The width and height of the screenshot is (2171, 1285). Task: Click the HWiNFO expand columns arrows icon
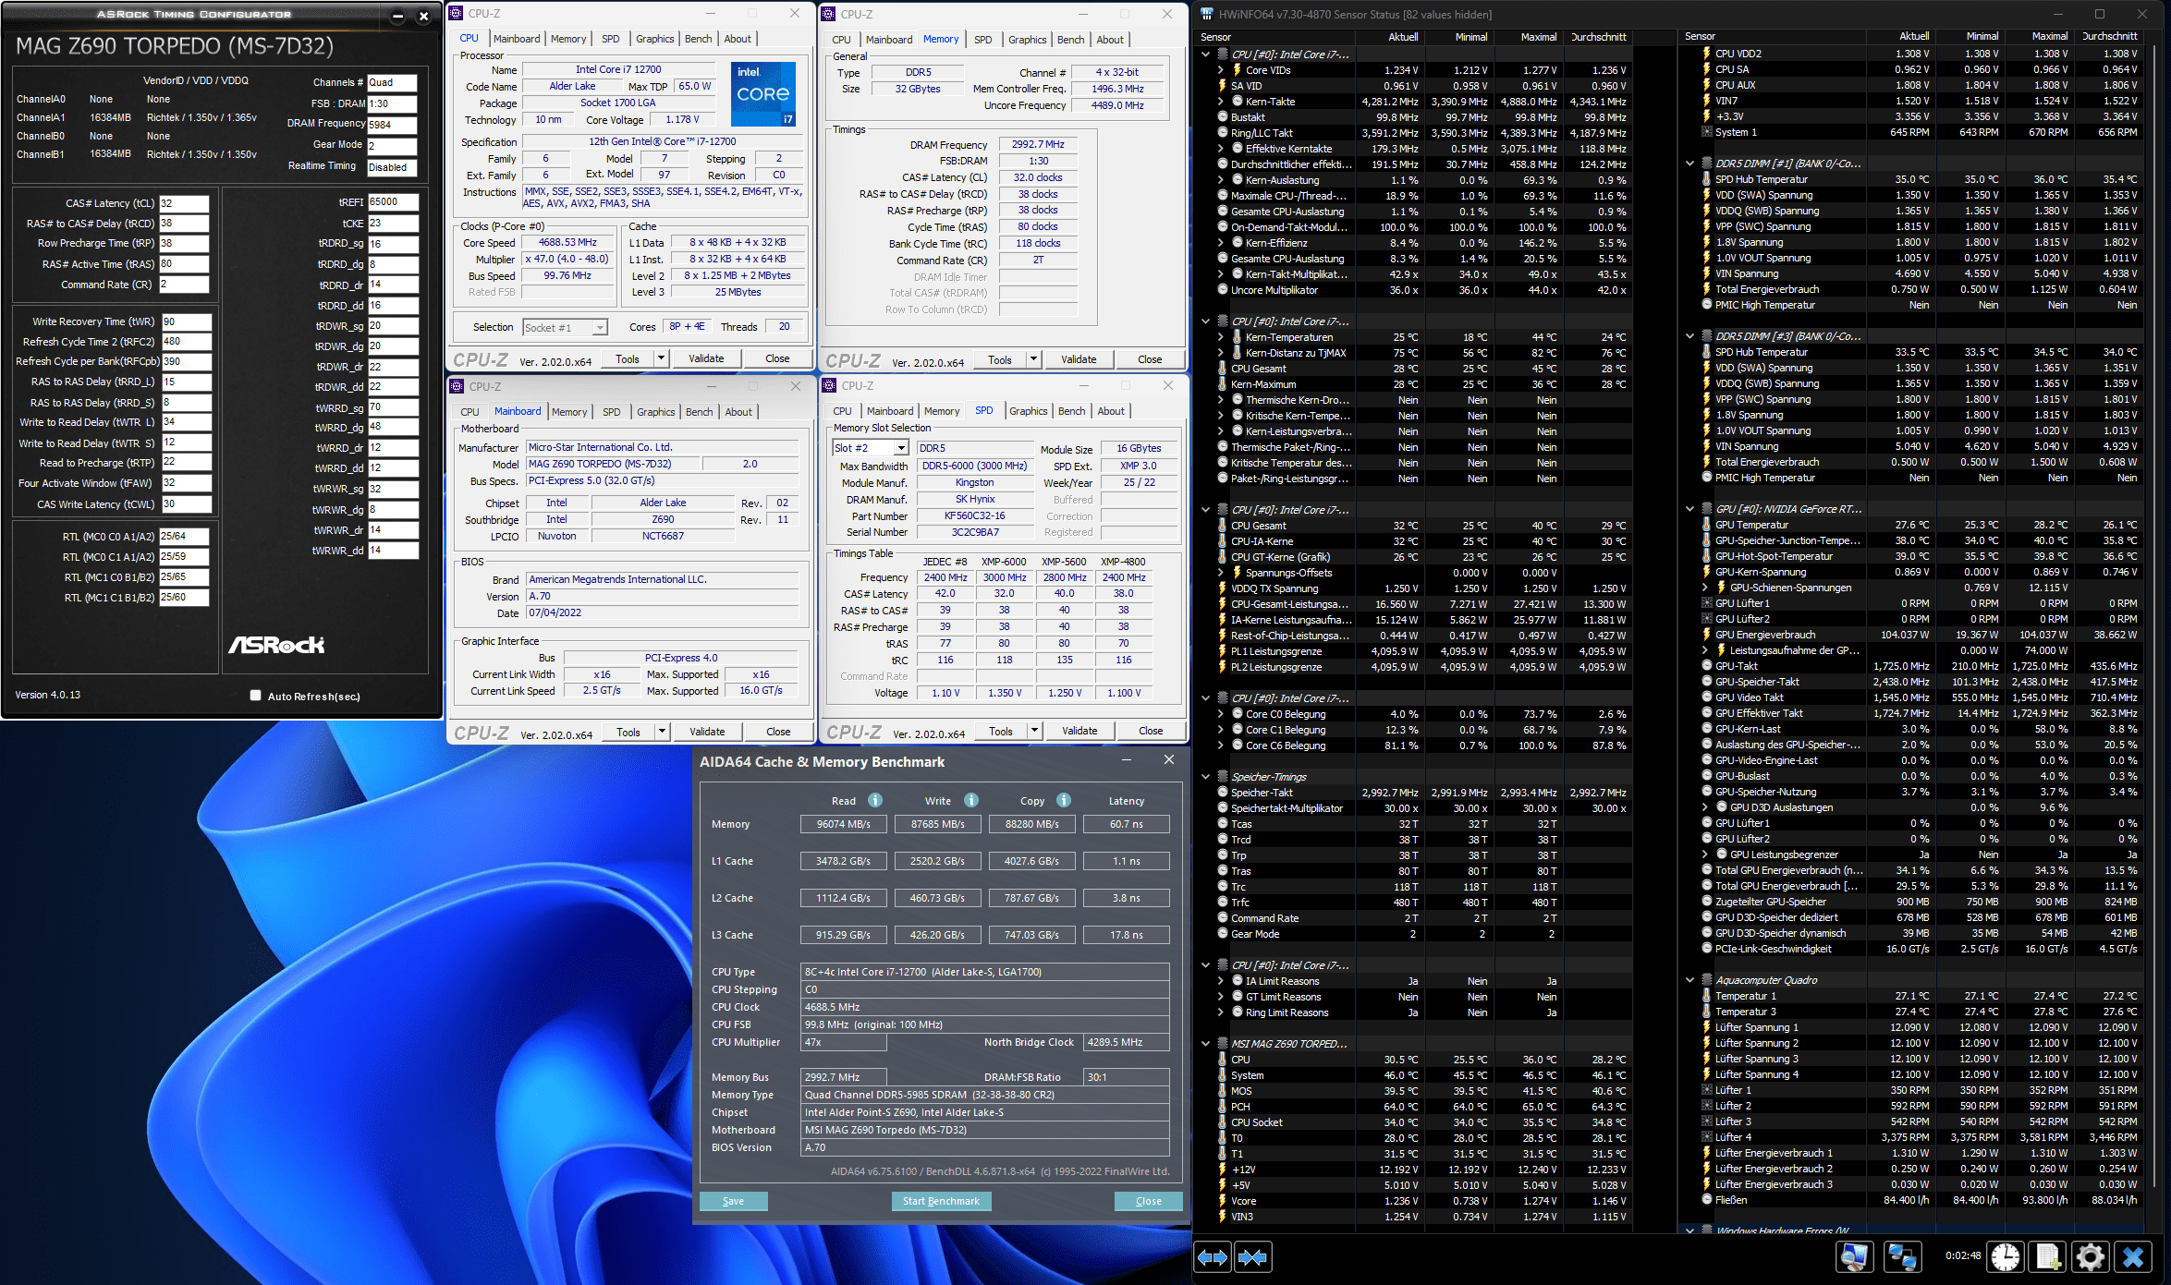coord(1212,1256)
